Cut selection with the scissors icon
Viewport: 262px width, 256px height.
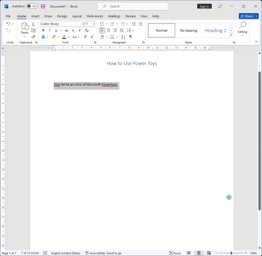[x=33, y=24]
